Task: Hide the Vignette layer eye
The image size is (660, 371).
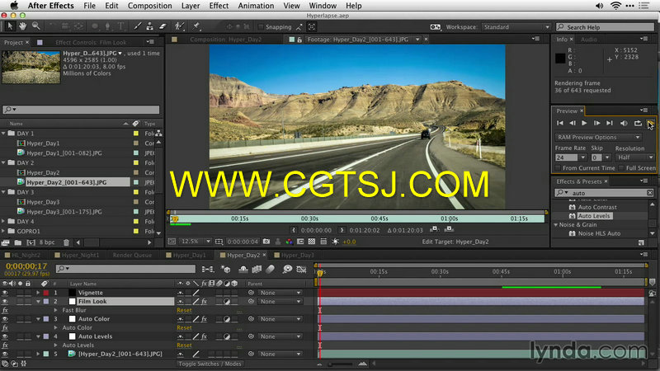Action: click(5, 293)
